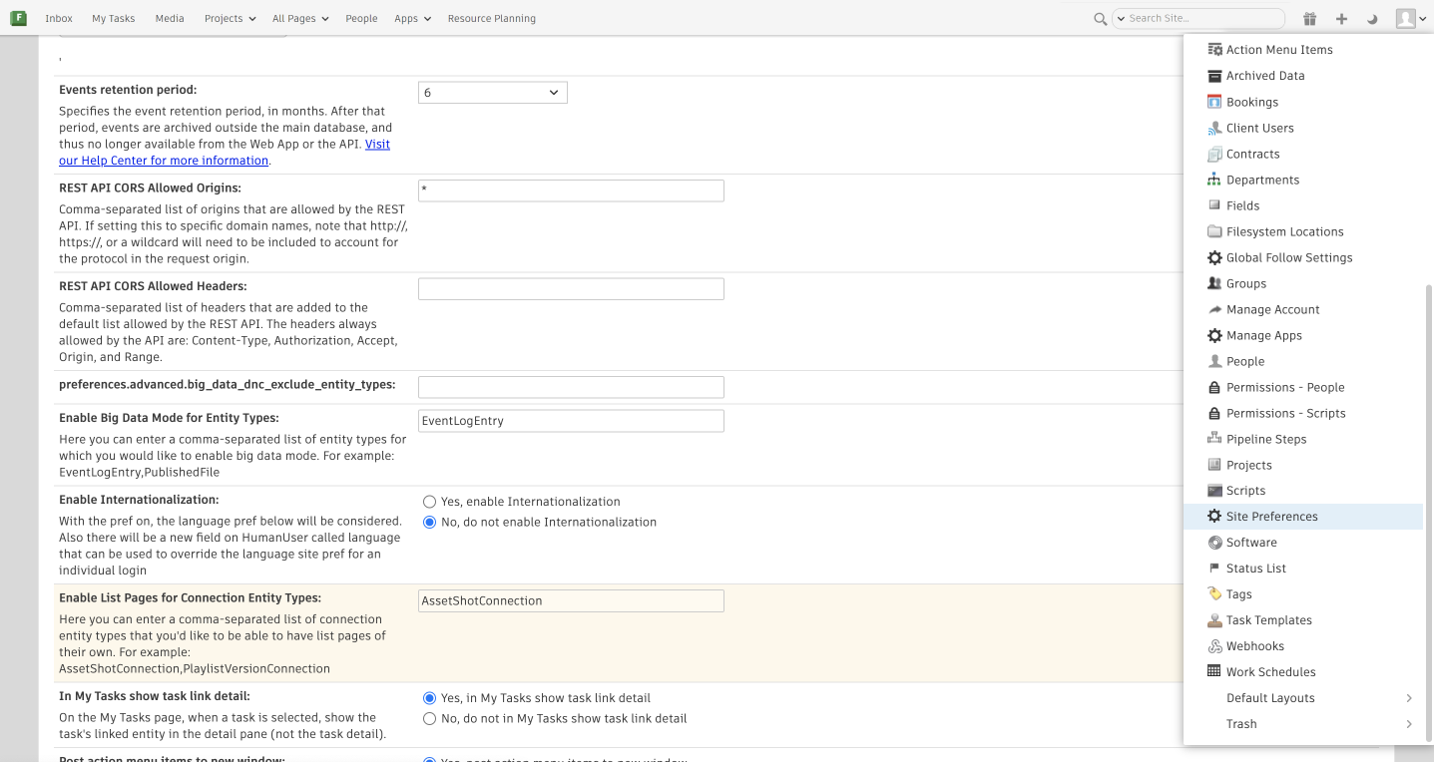
Task: Expand the Default Layouts submenu arrow
Action: click(1408, 698)
